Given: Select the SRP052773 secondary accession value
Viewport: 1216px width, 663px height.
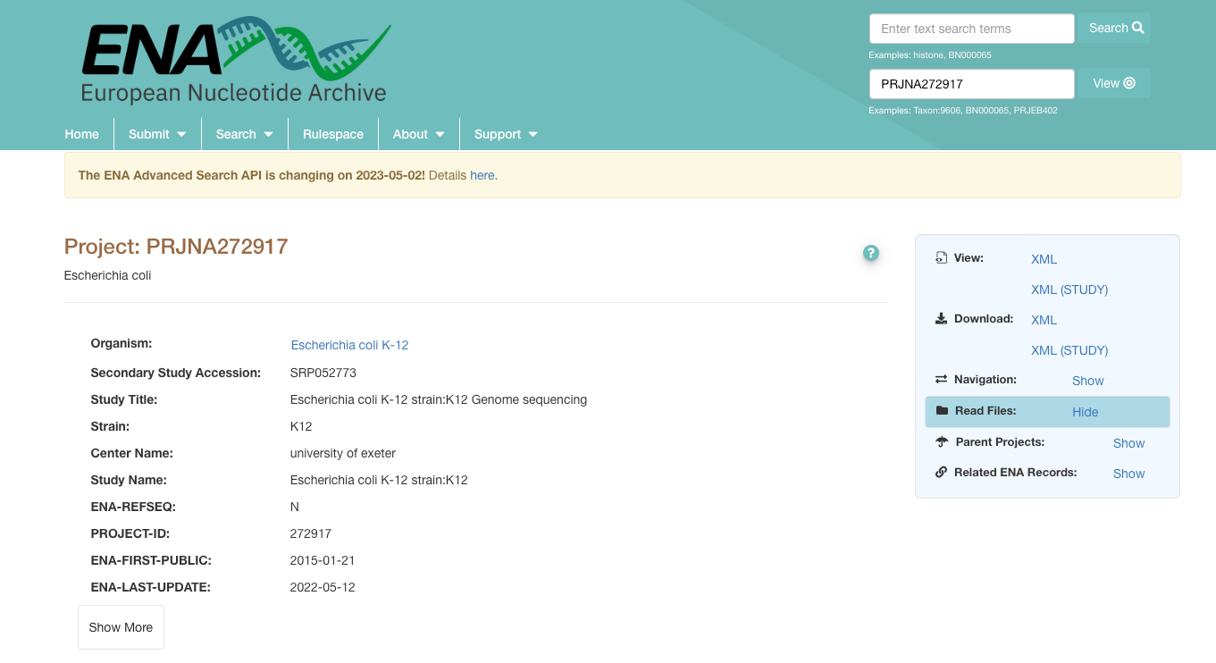Looking at the screenshot, I should click(323, 373).
